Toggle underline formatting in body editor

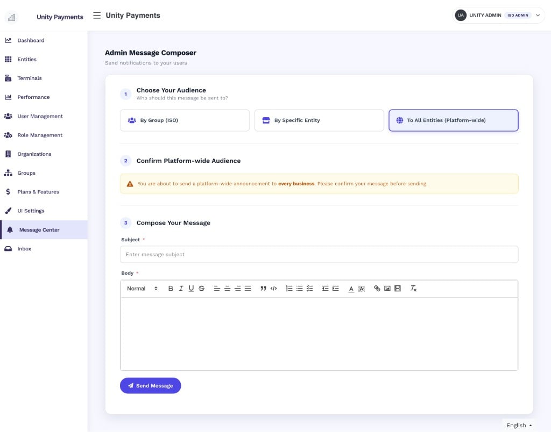(191, 289)
